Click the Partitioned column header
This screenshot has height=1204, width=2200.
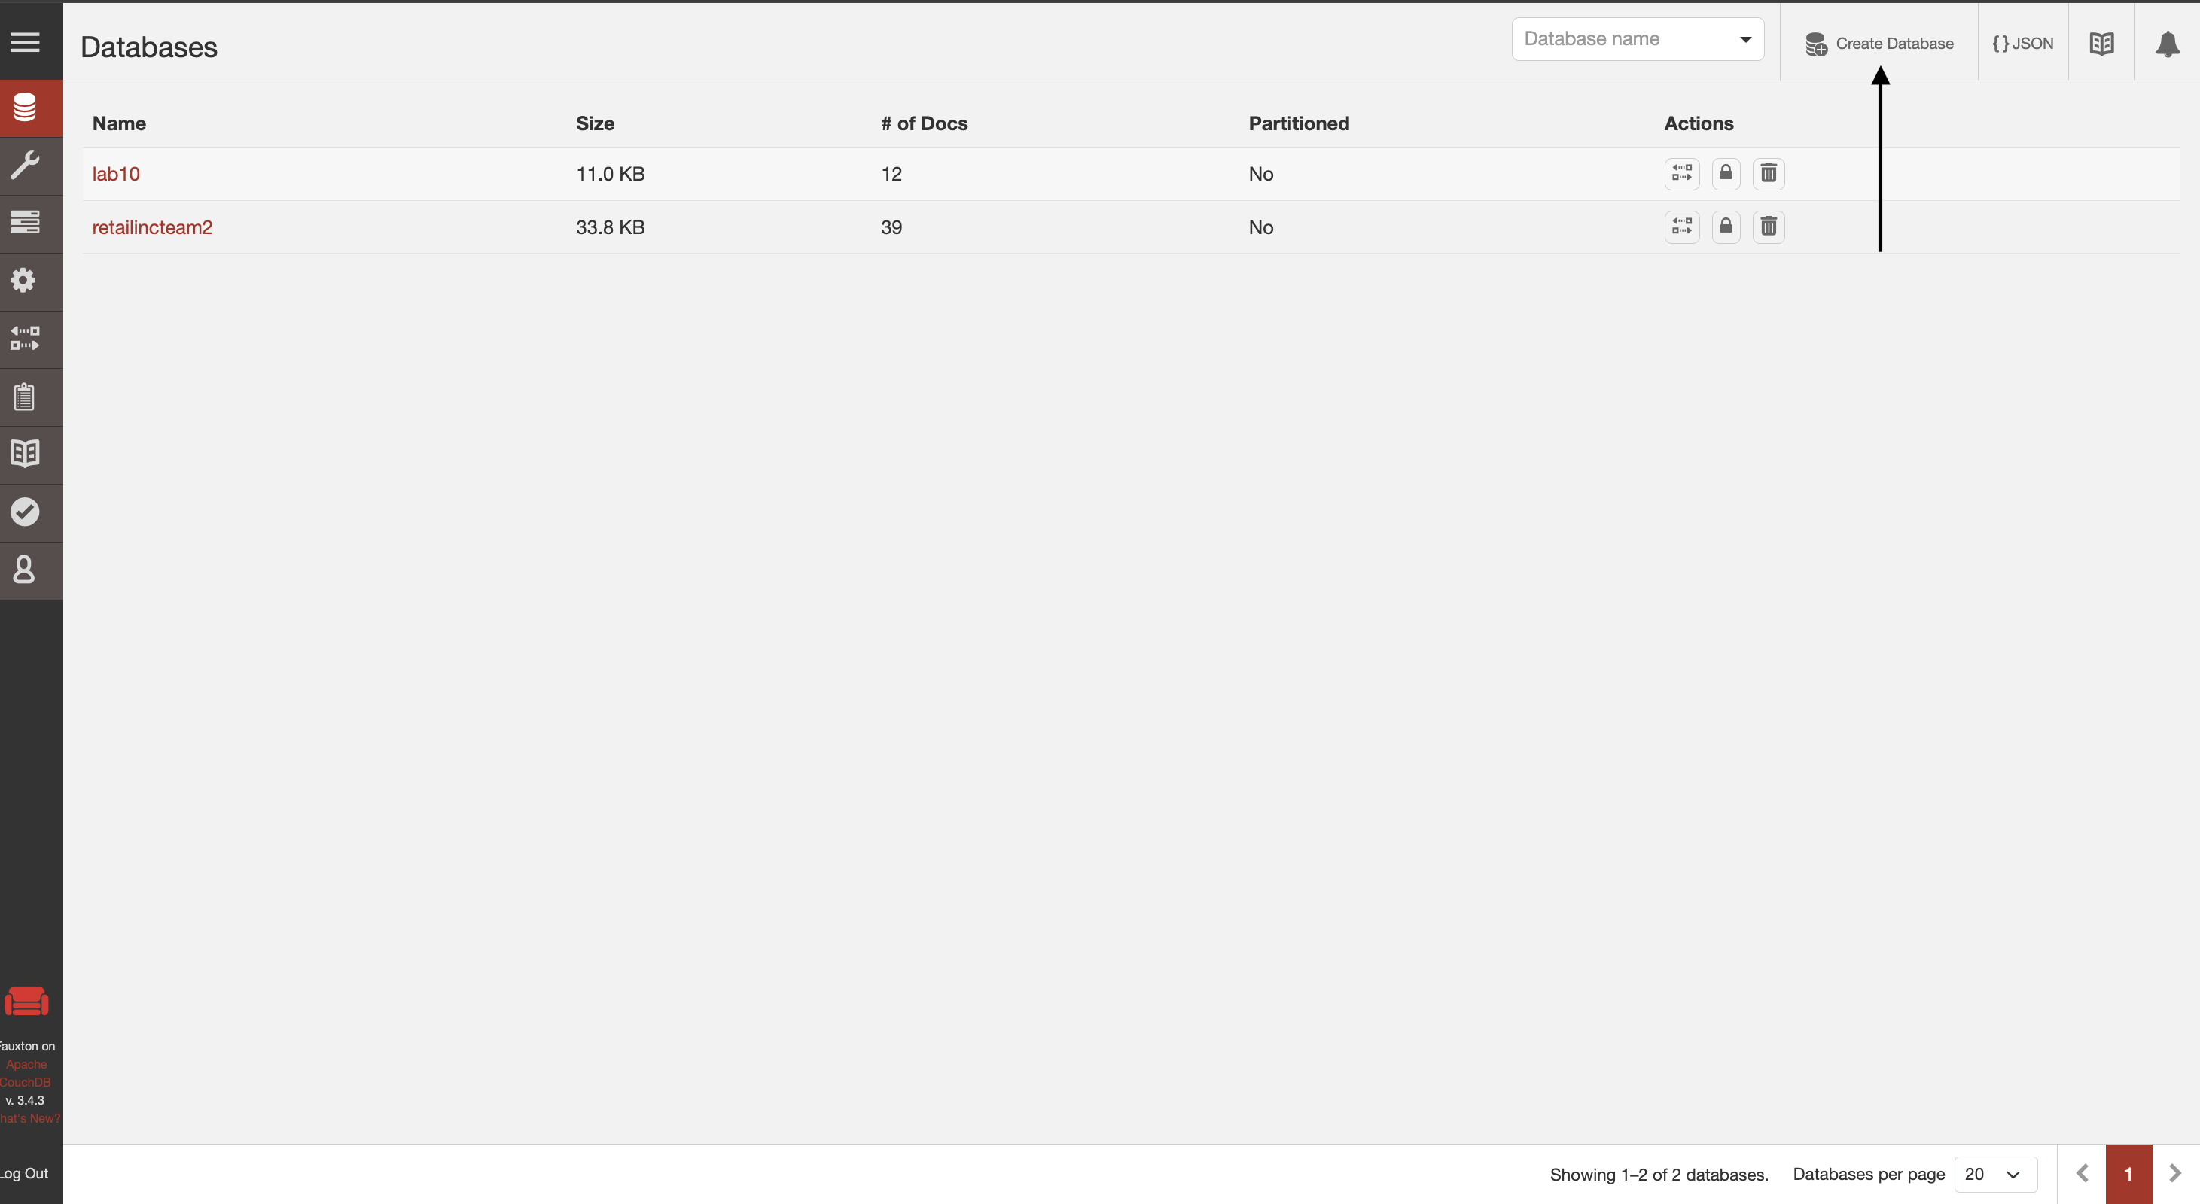1299,123
